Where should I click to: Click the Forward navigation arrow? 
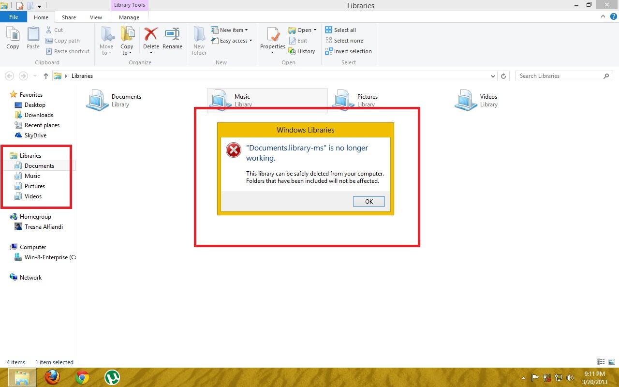click(x=23, y=76)
